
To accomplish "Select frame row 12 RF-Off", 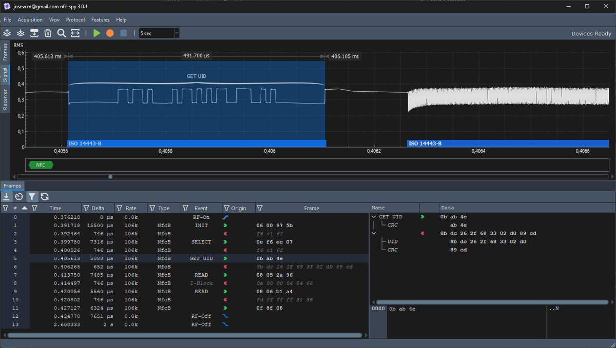I will tap(185, 316).
